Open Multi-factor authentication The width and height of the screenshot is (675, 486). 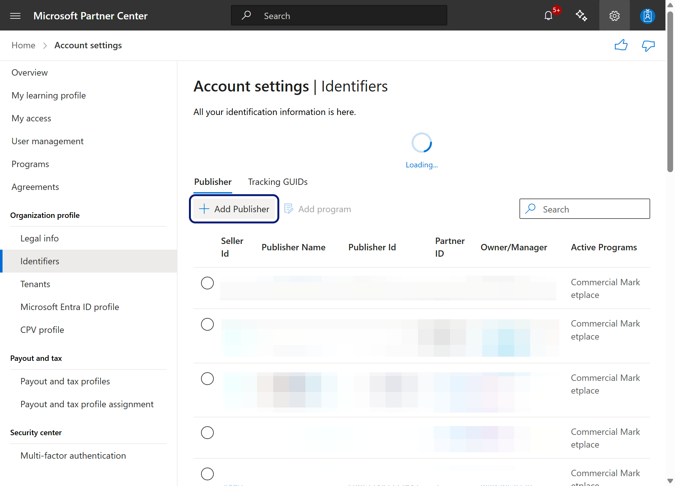tap(73, 456)
